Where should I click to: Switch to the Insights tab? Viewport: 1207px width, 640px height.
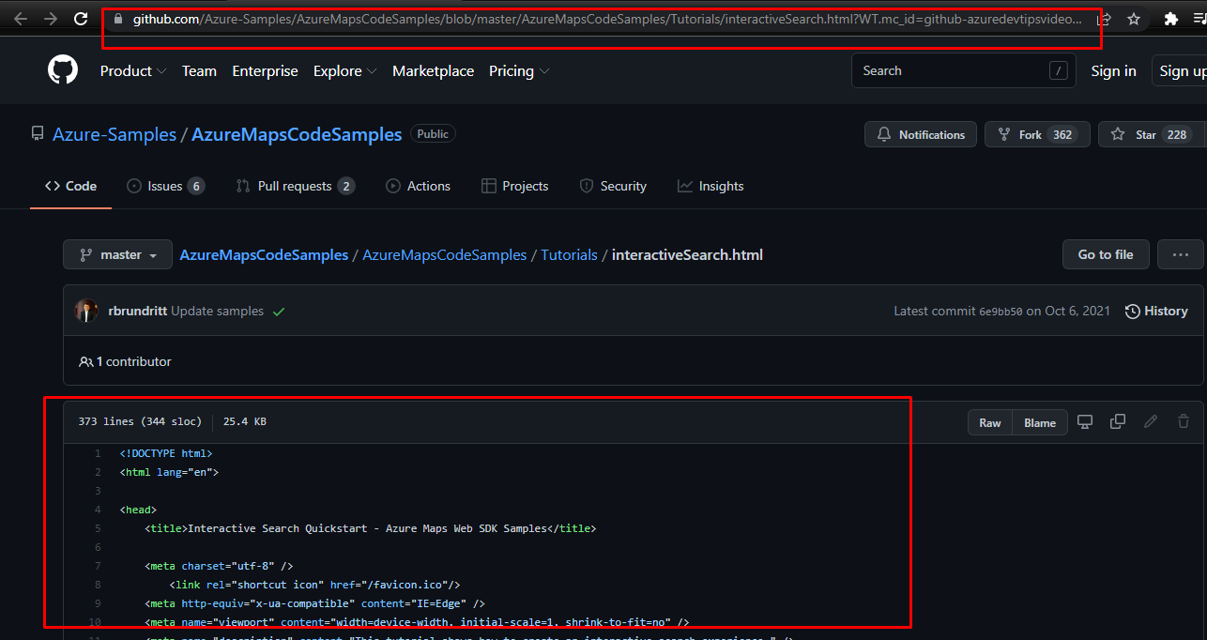click(710, 186)
